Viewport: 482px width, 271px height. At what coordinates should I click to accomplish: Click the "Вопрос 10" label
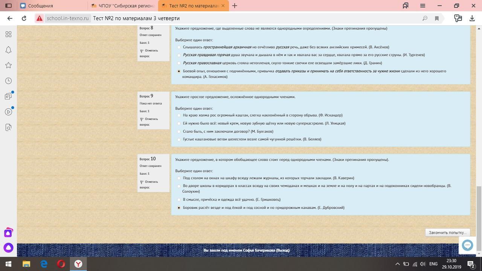pyautogui.click(x=148, y=159)
